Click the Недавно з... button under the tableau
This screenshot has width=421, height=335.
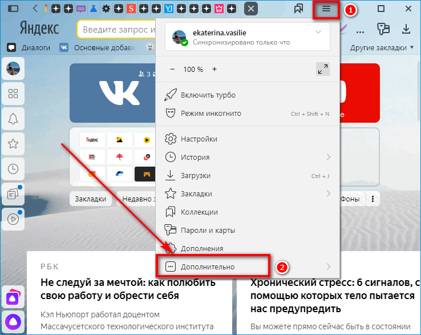137,199
